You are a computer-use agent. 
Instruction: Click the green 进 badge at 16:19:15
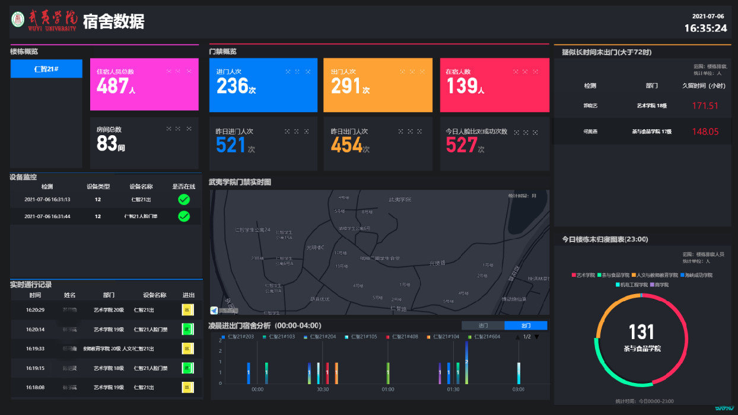coord(187,368)
